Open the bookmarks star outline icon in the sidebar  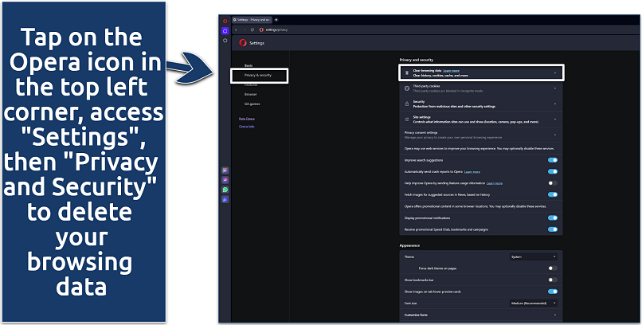225,41
